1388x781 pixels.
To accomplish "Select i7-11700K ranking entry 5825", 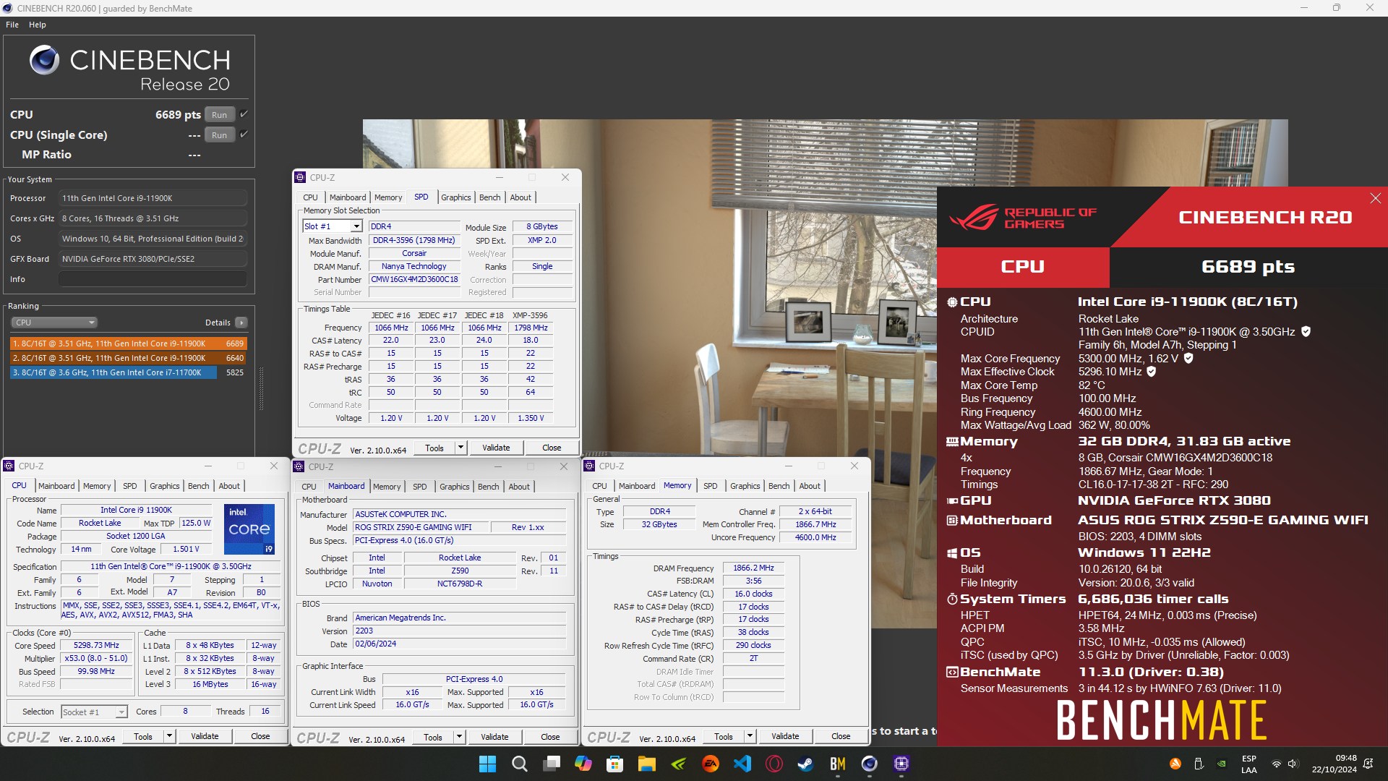I will click(x=129, y=372).
